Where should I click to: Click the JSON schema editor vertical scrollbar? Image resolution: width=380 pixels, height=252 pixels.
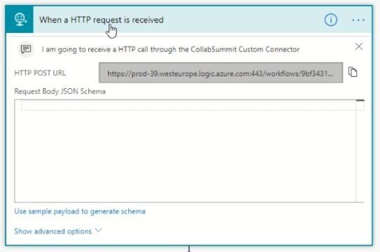point(360,150)
